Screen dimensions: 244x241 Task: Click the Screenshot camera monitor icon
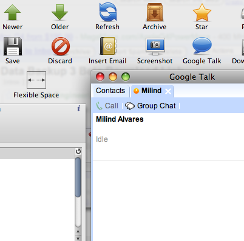155,46
